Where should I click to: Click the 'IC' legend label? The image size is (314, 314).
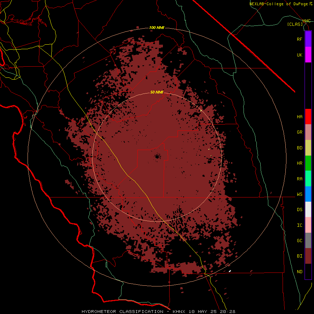(x=299, y=225)
